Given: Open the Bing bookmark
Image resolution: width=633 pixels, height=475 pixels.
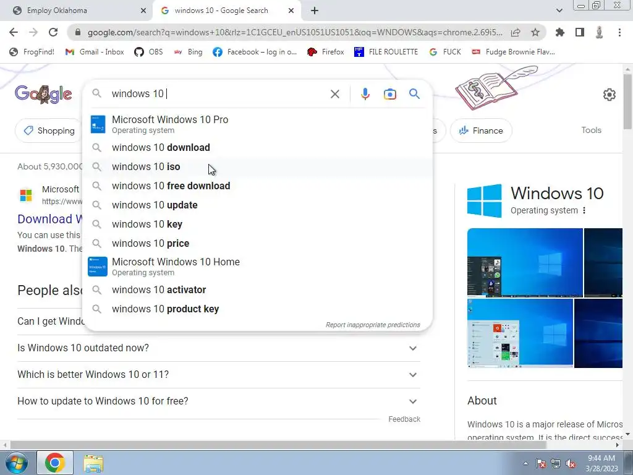Looking at the screenshot, I should coord(188,52).
